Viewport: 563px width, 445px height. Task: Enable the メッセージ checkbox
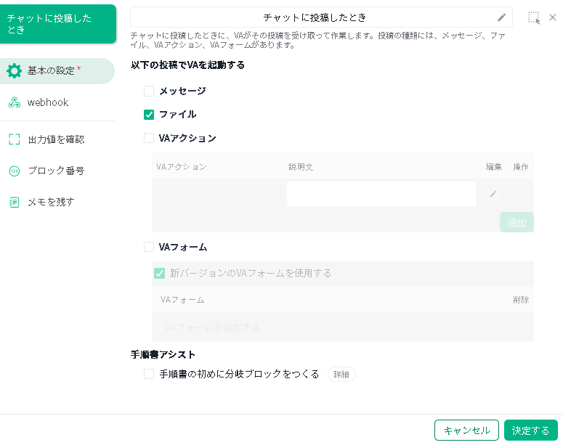149,91
